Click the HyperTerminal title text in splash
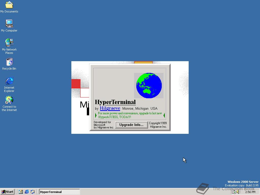 [x=115, y=102]
